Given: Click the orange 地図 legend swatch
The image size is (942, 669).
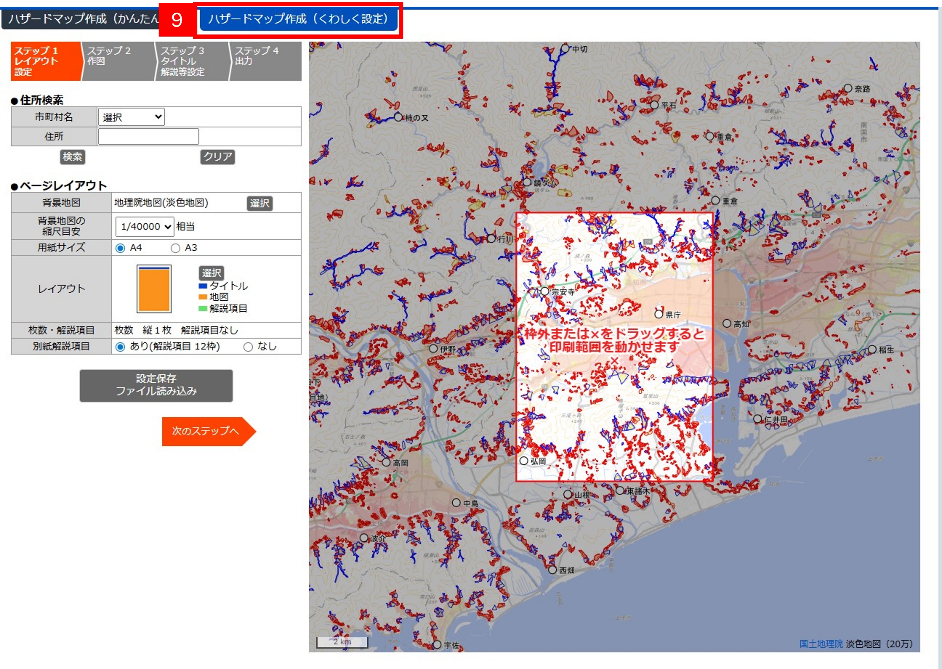Looking at the screenshot, I should [x=202, y=297].
